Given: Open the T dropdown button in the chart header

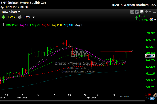Looking at the screenshot, I should 137,12.
